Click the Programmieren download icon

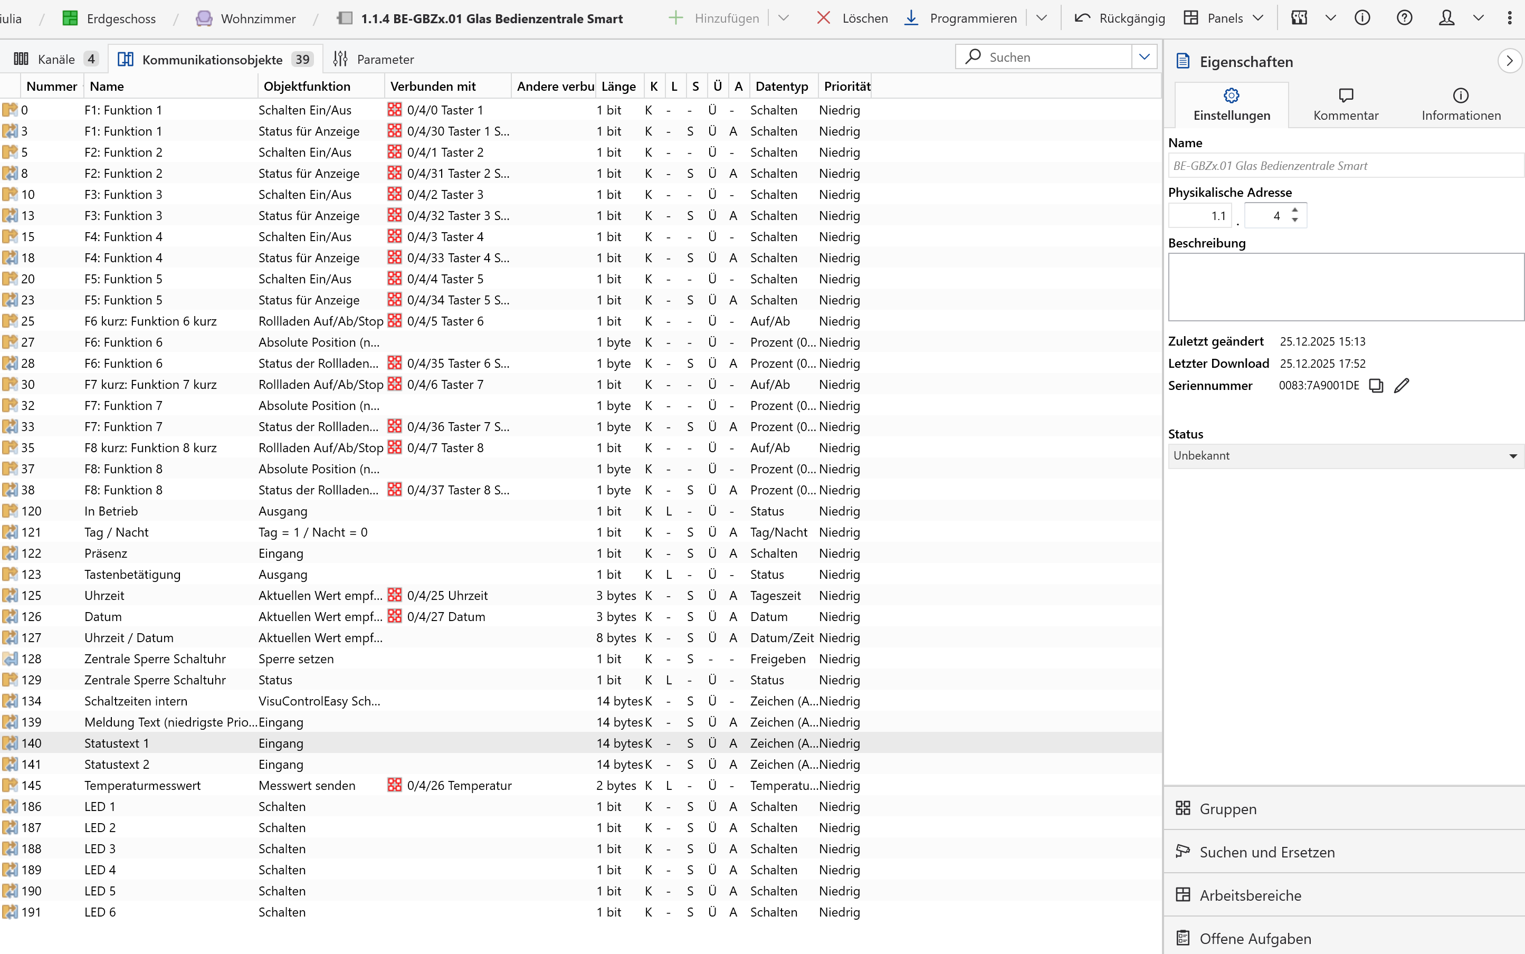911,17
